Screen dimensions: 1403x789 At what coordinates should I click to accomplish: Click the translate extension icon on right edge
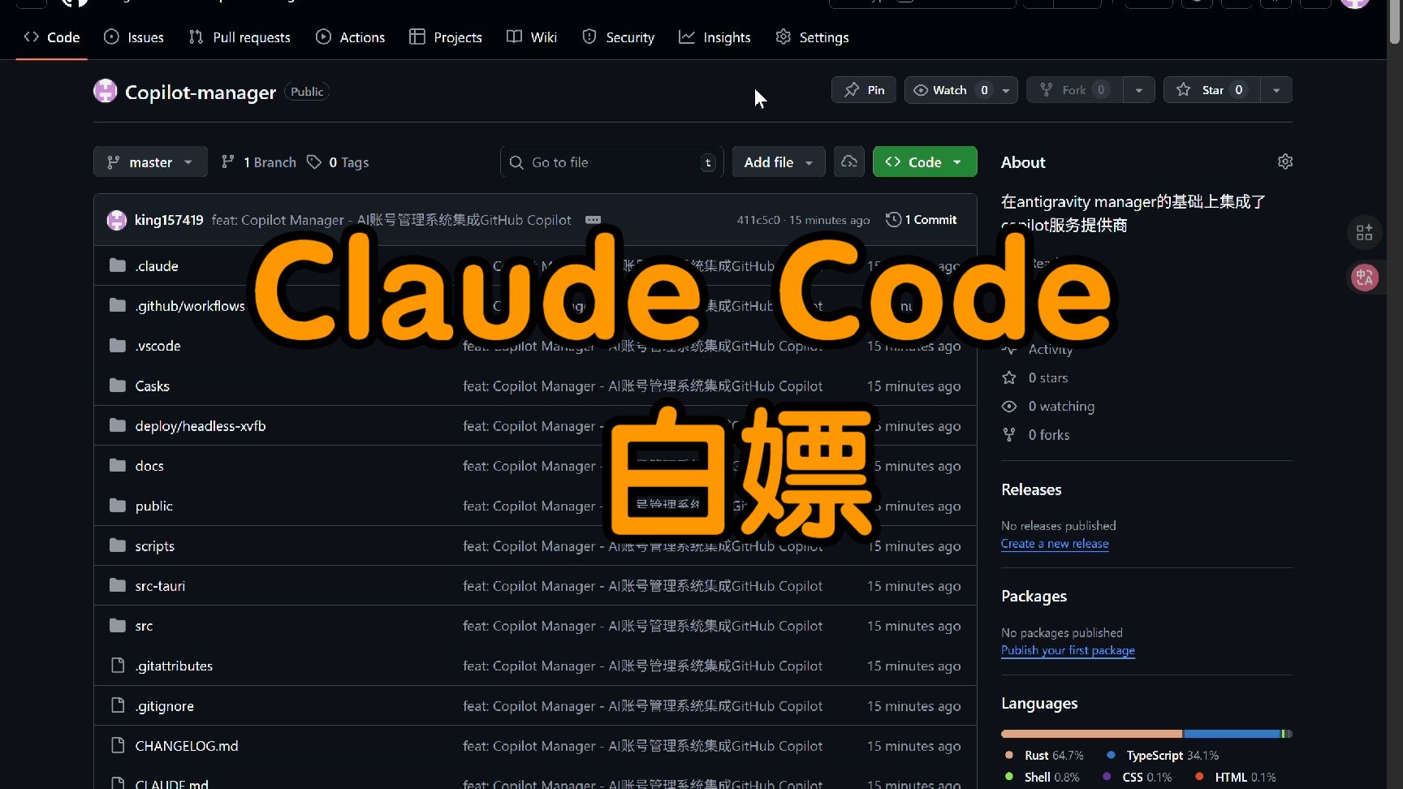coord(1364,278)
